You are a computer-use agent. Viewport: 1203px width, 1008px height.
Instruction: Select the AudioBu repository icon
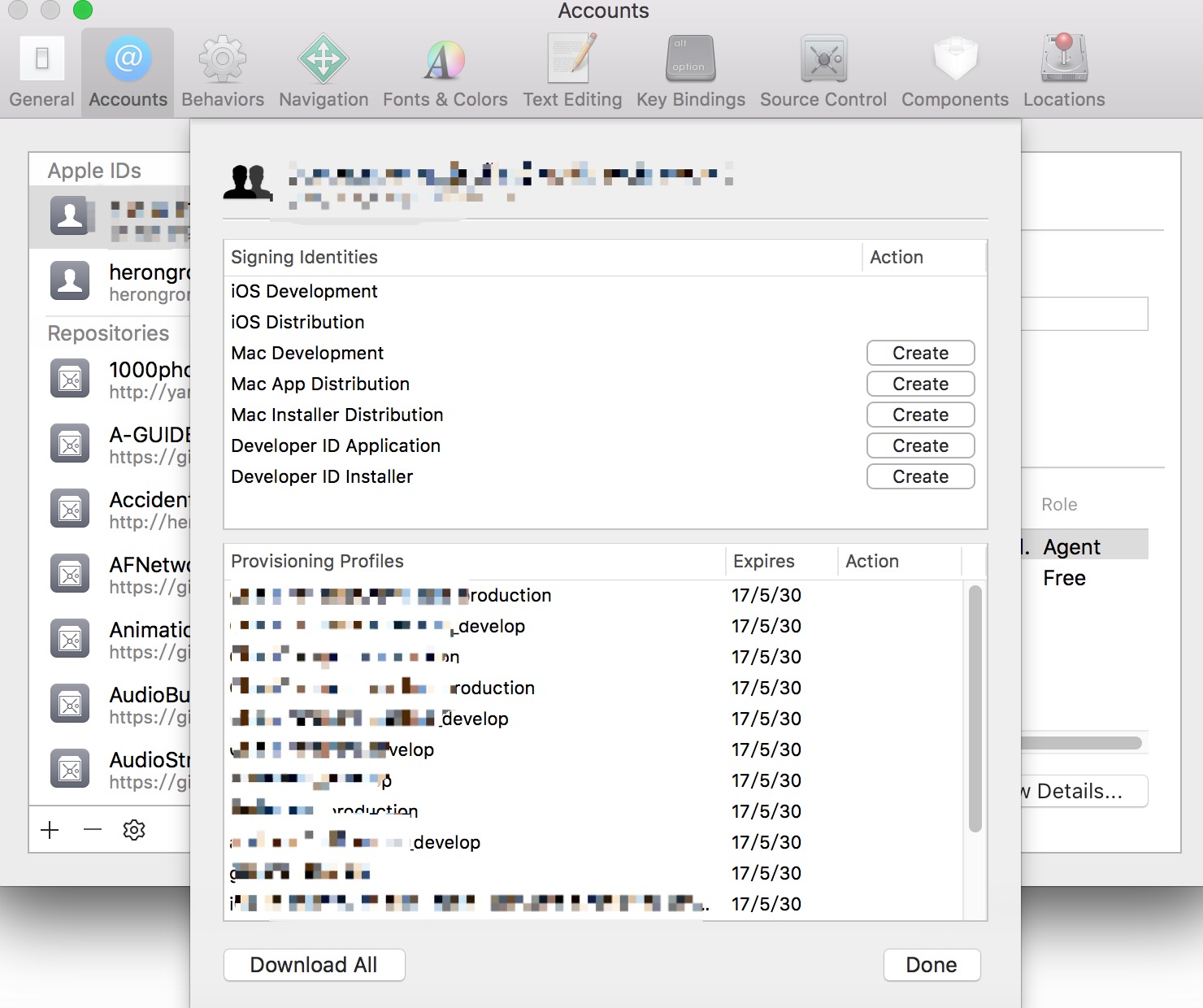(70, 704)
